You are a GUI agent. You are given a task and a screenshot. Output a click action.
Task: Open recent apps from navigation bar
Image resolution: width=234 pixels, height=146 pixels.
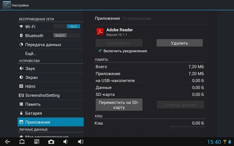click(37, 142)
